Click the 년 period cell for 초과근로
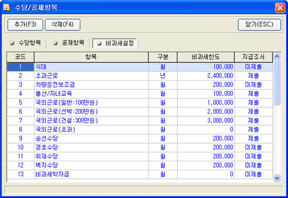288x198 pixels. click(163, 76)
